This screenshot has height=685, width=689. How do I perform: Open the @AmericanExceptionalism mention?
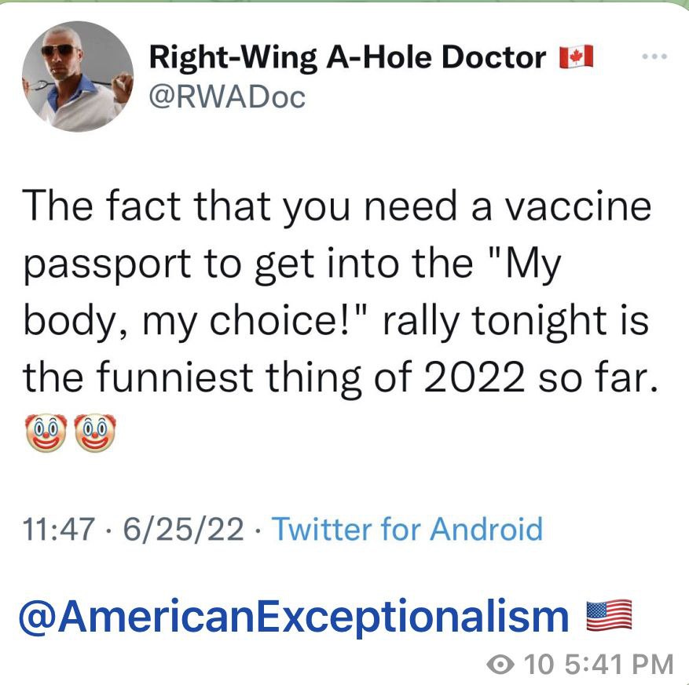coord(291,616)
